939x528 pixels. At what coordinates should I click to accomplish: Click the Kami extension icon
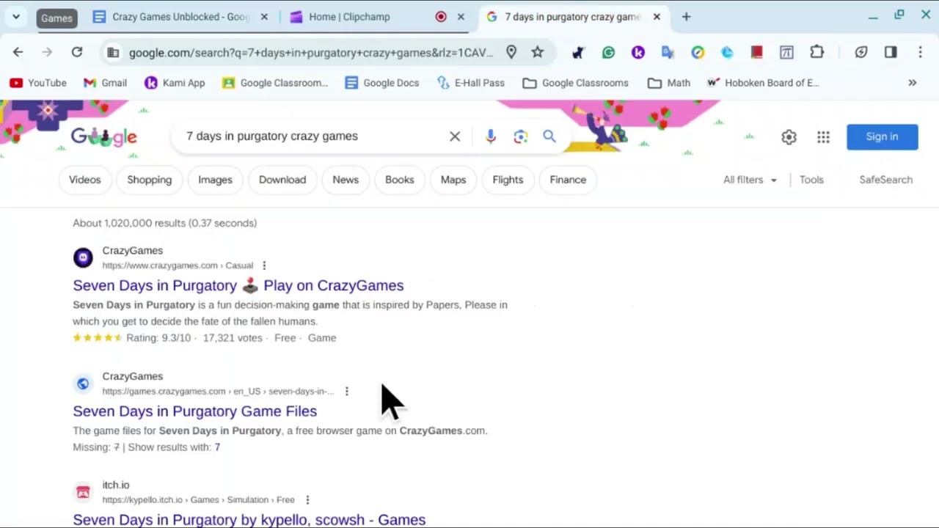point(638,52)
